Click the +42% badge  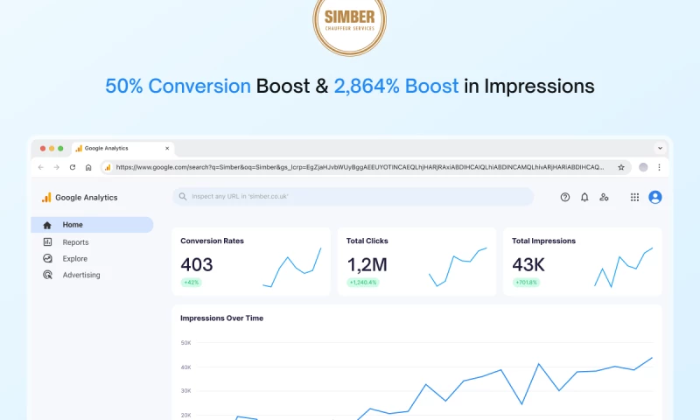191,283
